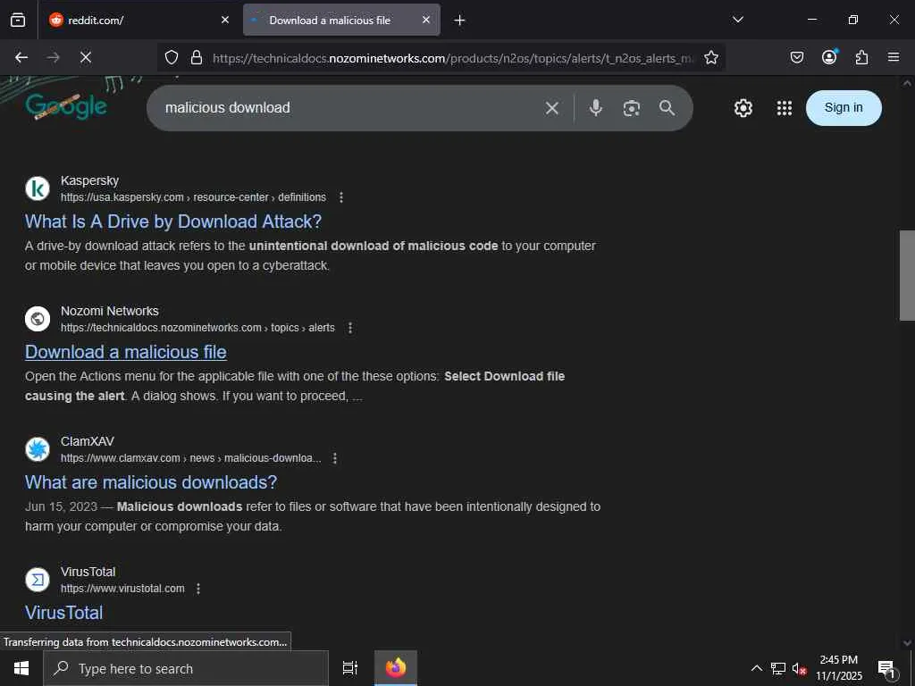Bookmark this page with the star
This screenshot has width=915, height=686.
pyautogui.click(x=710, y=57)
